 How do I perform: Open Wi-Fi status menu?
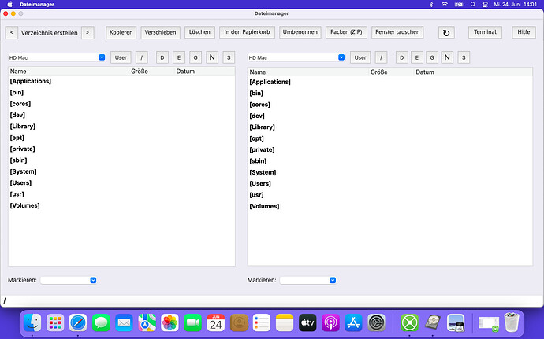pos(445,5)
